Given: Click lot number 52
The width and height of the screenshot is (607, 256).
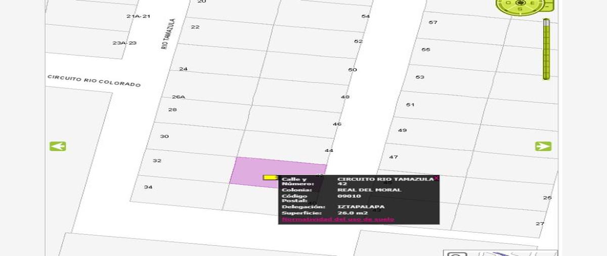Looking at the screenshot, I should [358, 41].
